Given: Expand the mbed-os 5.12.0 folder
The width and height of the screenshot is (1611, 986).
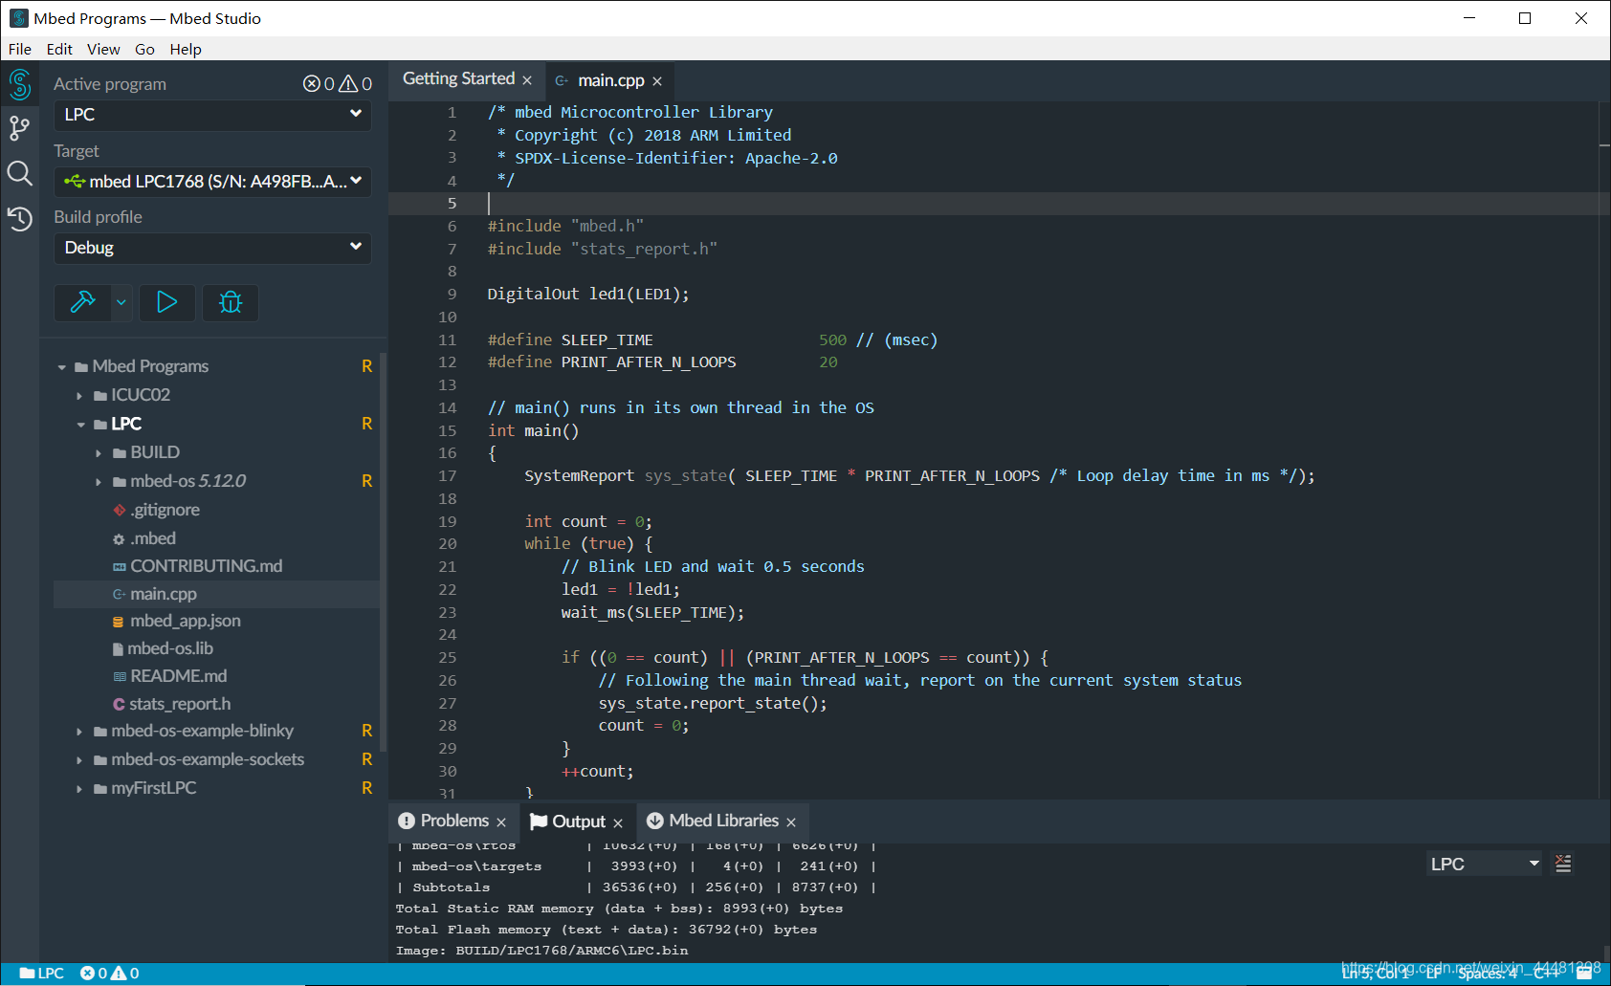Looking at the screenshot, I should coord(99,482).
